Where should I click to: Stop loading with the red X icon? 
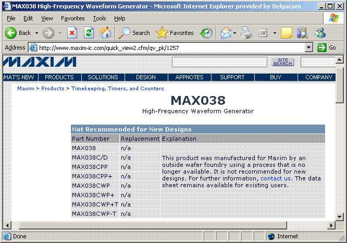pos(72,33)
